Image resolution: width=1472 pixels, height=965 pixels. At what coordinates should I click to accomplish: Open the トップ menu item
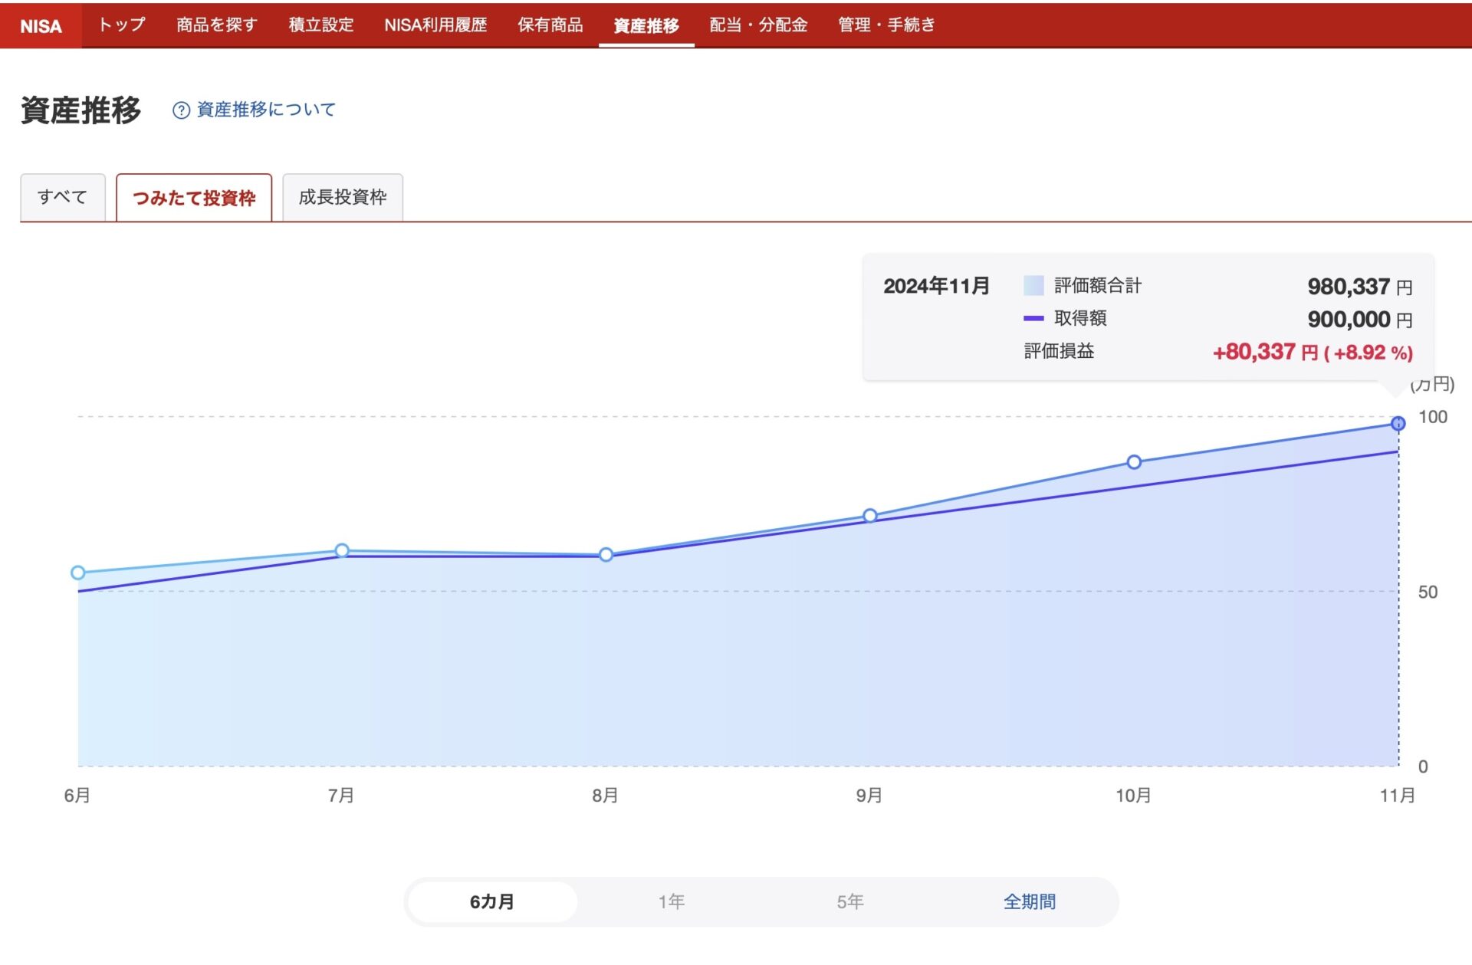pos(122,25)
